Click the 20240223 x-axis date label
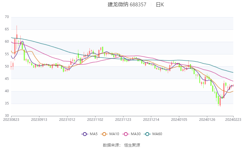 tap(233, 120)
